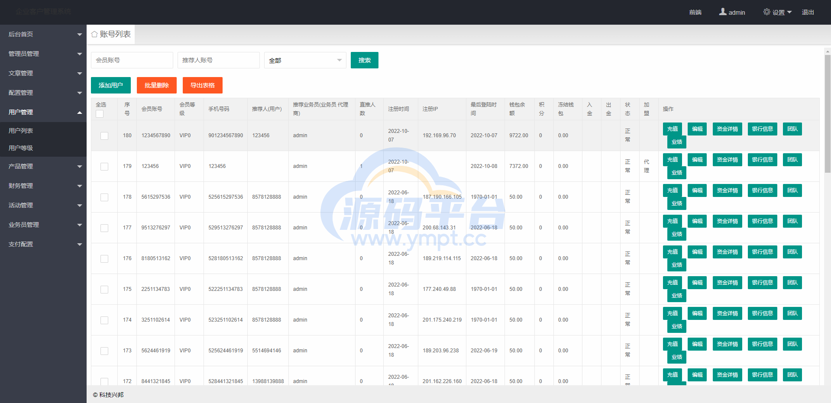Click 退出 to log out

[x=808, y=12]
